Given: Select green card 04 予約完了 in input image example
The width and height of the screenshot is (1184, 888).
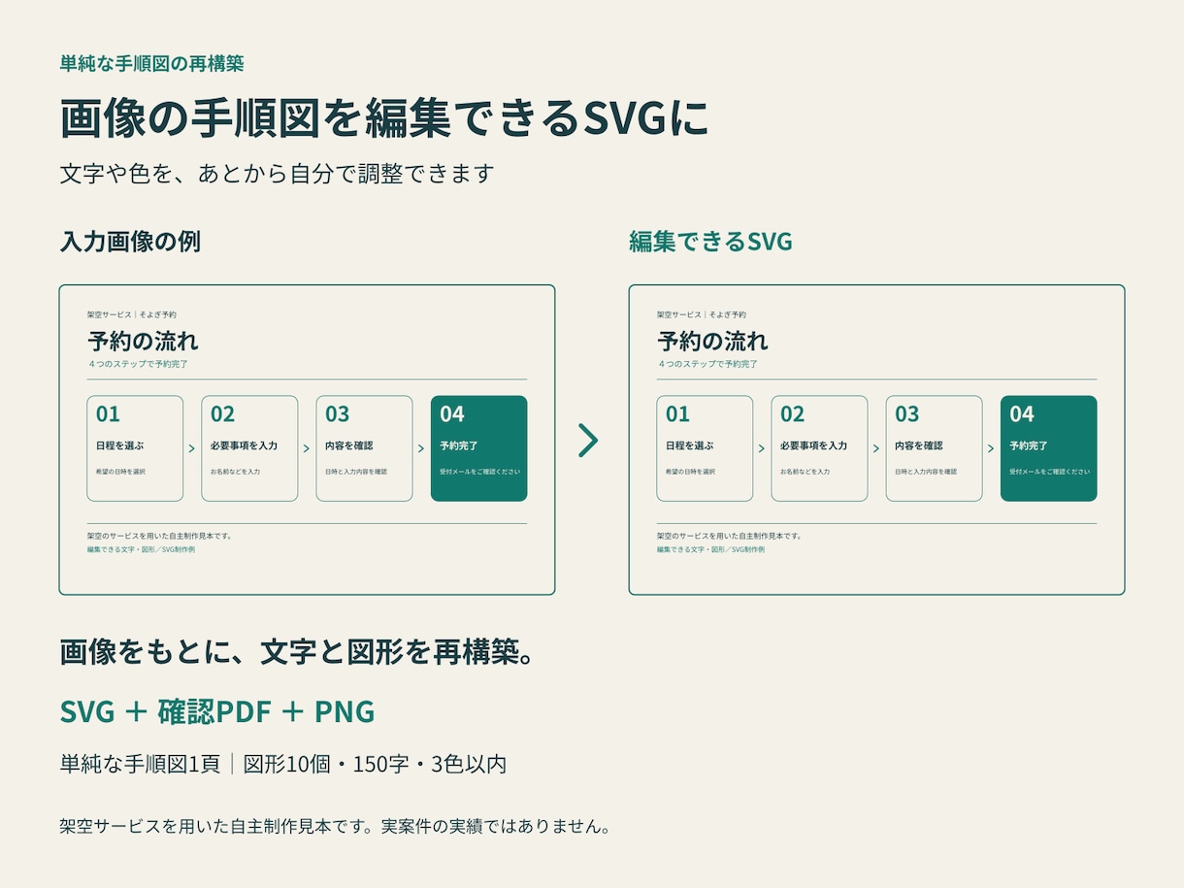Looking at the screenshot, I should pos(479,448).
